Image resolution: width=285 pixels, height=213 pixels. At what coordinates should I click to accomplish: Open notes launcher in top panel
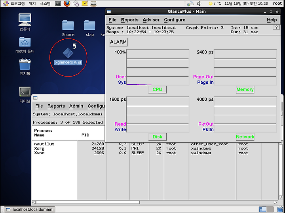85,4
